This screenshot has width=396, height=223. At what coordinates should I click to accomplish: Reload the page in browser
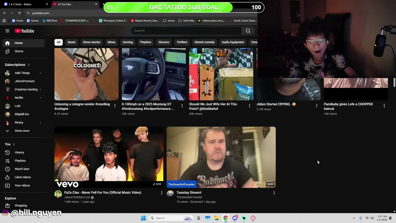pos(19,13)
